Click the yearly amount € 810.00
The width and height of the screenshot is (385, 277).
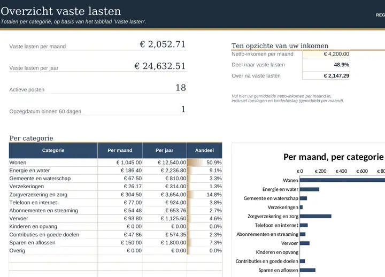164,179
